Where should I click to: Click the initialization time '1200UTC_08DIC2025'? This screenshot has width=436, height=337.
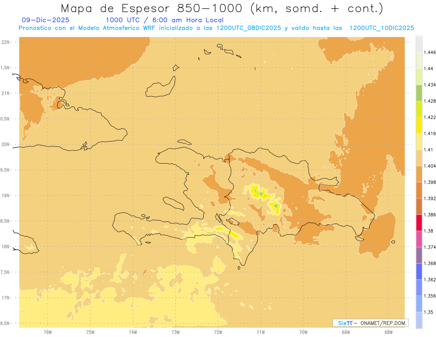[248, 28]
